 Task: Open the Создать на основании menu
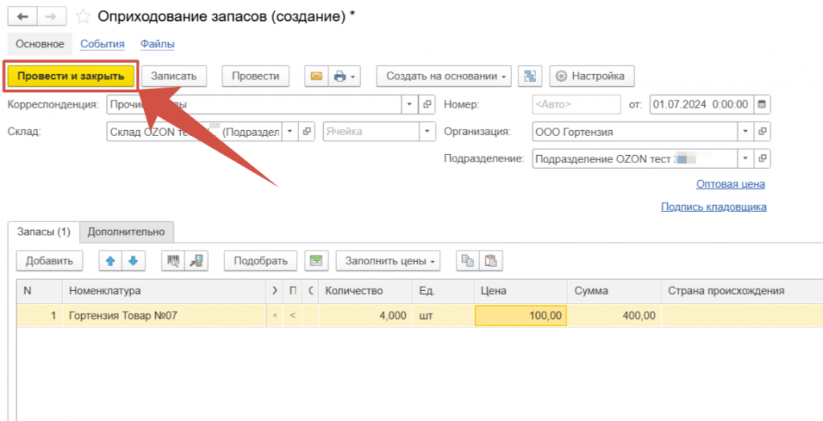point(444,76)
